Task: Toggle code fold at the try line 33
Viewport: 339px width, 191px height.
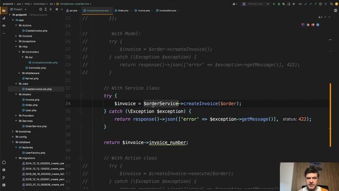Action: tap(81, 95)
